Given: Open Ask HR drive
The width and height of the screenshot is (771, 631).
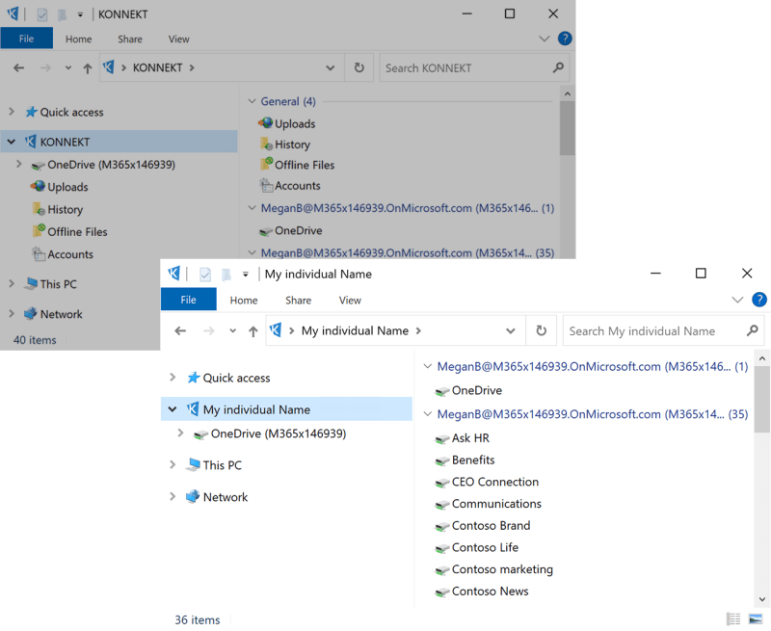Looking at the screenshot, I should click(x=463, y=438).
